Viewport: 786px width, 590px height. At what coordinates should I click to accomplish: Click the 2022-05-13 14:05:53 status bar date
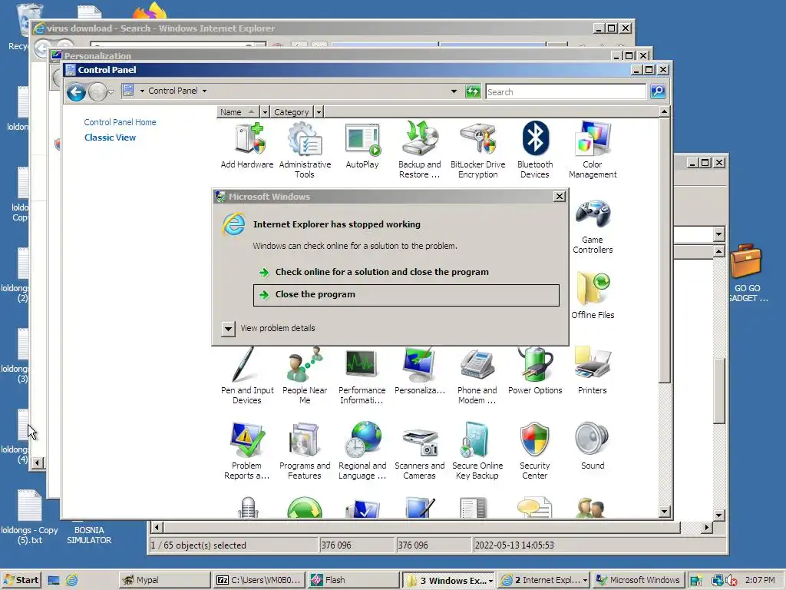pos(514,545)
